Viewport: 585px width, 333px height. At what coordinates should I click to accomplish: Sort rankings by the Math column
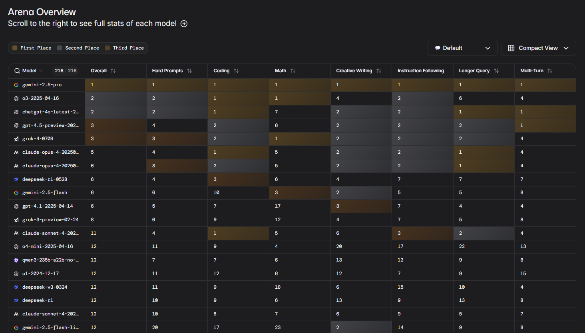293,71
